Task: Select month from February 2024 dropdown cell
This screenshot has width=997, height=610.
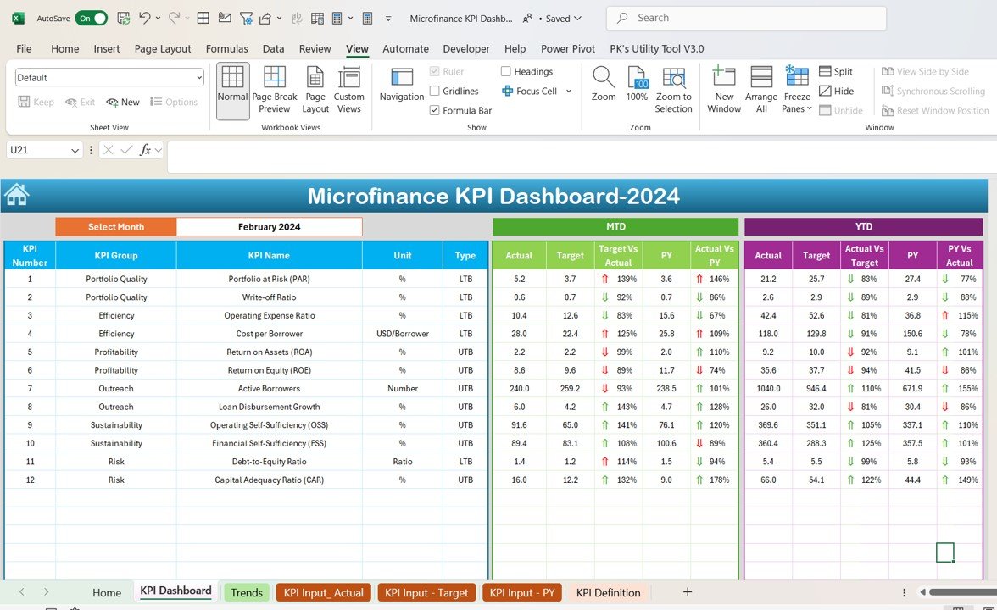Action: tap(269, 227)
